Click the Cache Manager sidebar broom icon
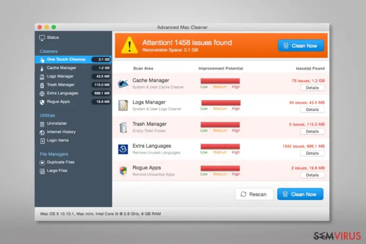Image resolution: width=366 pixels, height=244 pixels. [x=42, y=68]
